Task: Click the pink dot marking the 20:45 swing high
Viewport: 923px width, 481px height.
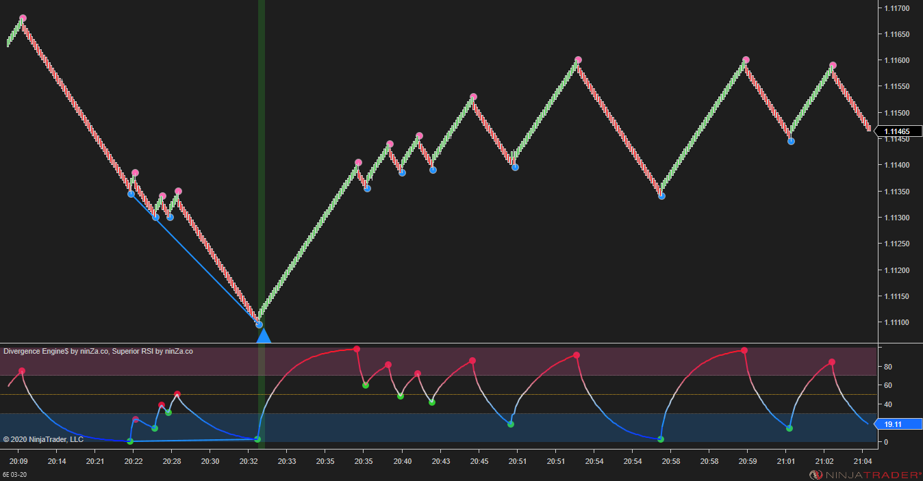Action: 472,96
